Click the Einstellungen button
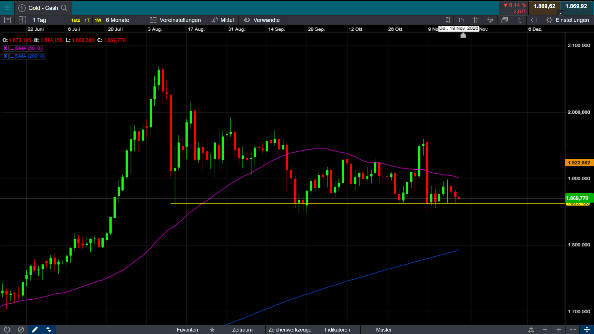594x334 pixels. click(x=567, y=20)
